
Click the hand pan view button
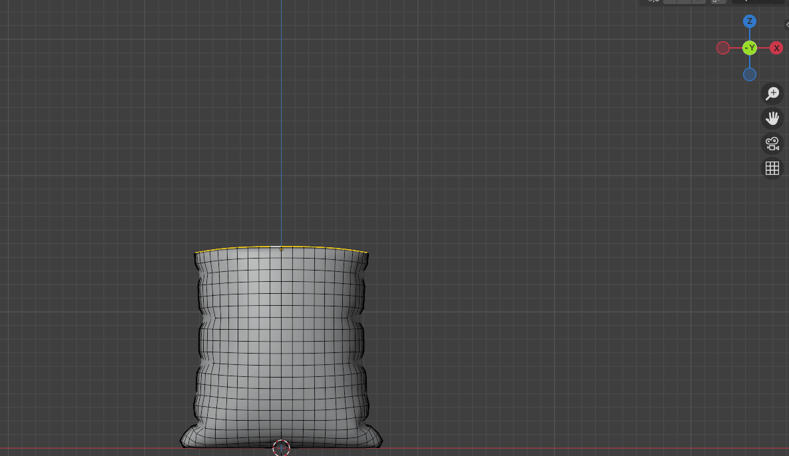click(772, 118)
